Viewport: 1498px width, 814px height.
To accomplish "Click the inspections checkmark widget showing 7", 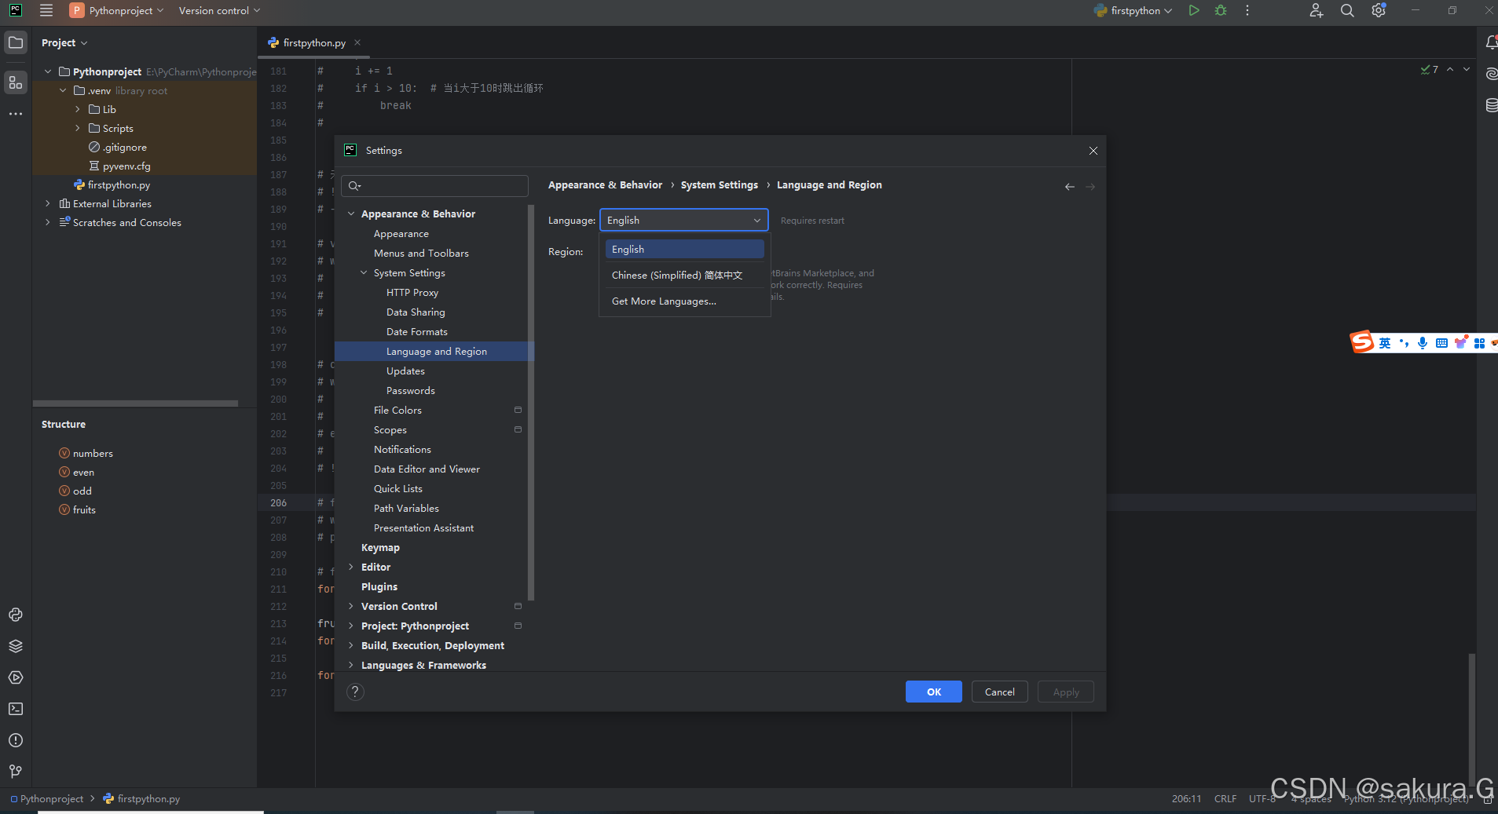I will pos(1430,70).
